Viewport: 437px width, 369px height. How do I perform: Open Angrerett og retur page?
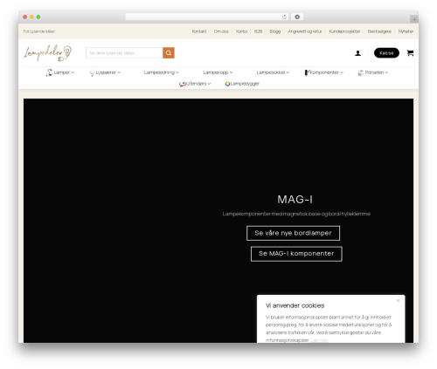click(x=305, y=31)
